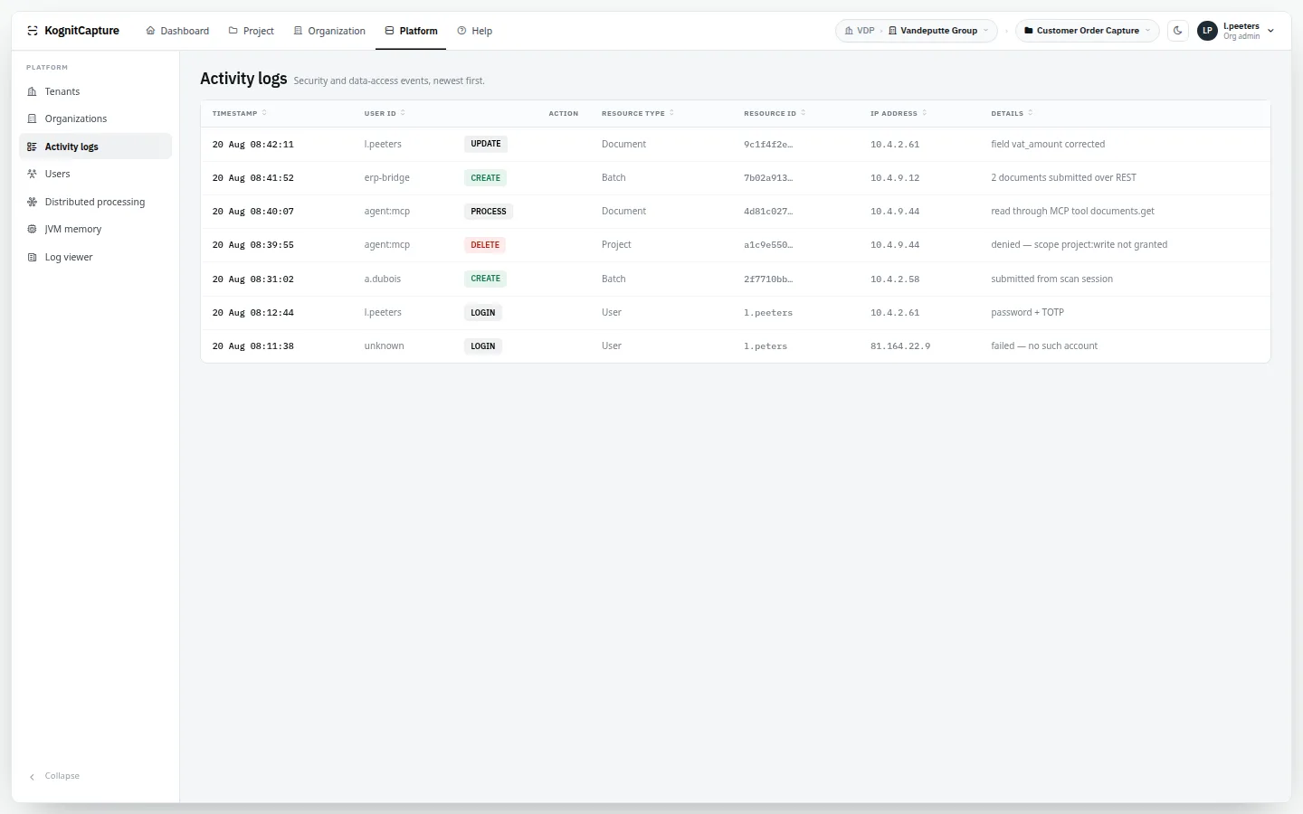The height and width of the screenshot is (814, 1303).
Task: Sort by the Details column
Action: (1012, 113)
